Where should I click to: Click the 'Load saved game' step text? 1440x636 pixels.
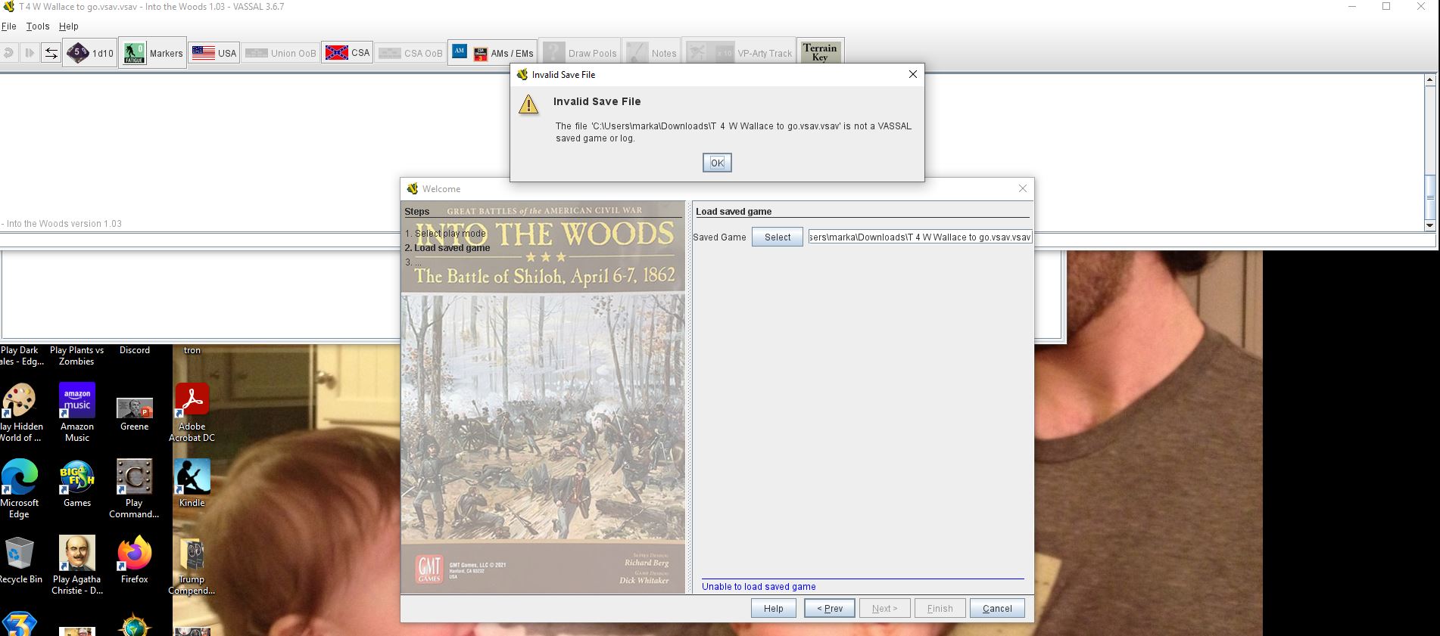coord(447,248)
